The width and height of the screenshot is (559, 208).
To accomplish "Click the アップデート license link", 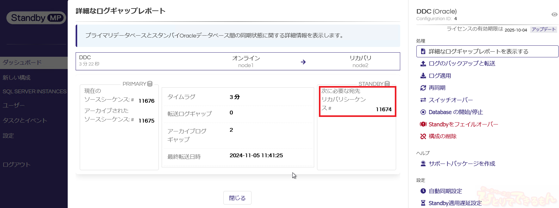I will point(543,29).
